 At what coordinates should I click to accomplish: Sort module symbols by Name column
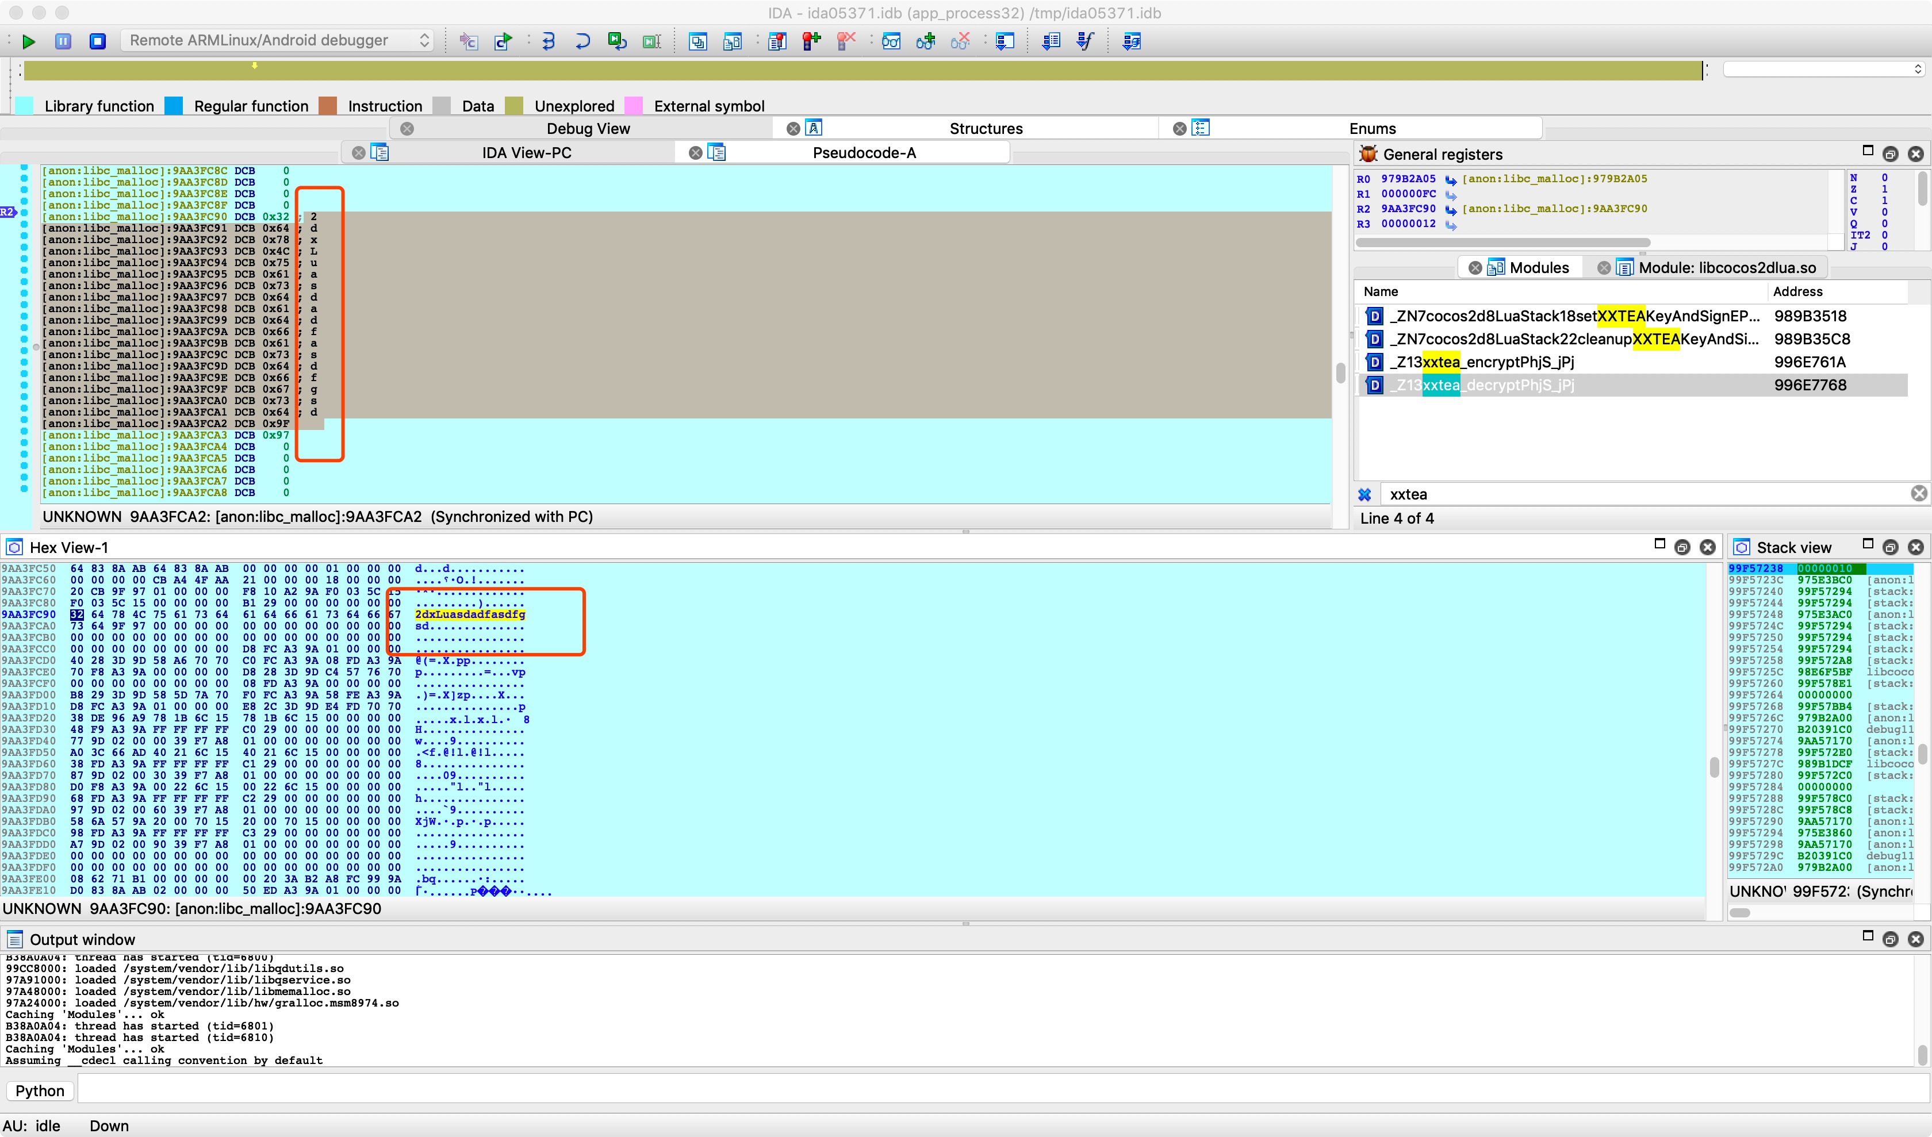[x=1561, y=291]
